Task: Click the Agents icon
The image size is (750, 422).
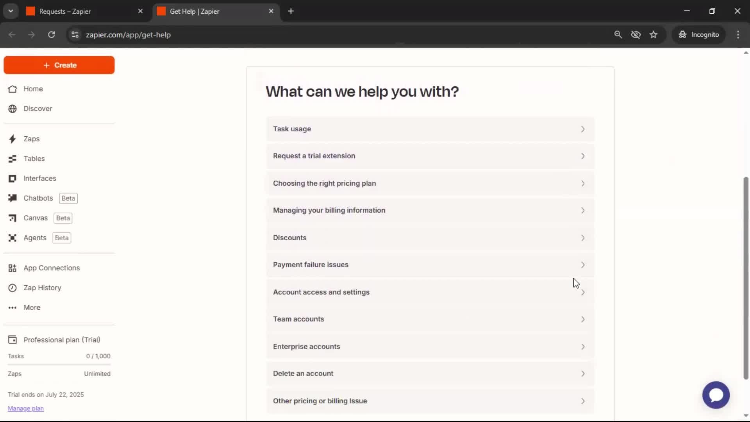Action: 12,238
